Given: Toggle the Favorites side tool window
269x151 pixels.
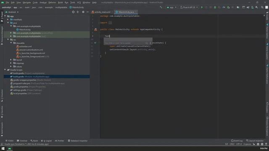Looking at the screenshot, I should [2, 112].
